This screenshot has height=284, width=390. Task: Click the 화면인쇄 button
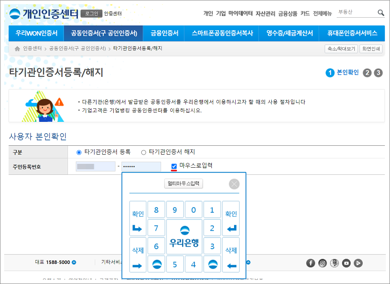click(371, 49)
